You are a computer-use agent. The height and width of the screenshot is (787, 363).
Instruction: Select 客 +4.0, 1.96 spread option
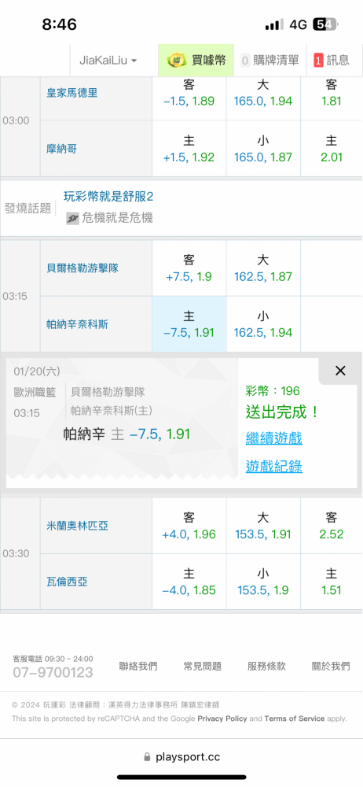(x=189, y=526)
